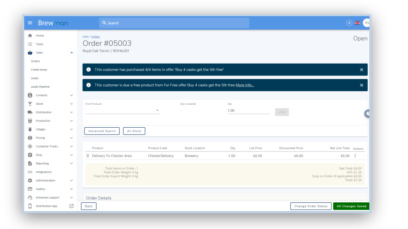The height and width of the screenshot is (229, 408).
Task: Expand the Stock menu chevron
Action: [x=71, y=104]
